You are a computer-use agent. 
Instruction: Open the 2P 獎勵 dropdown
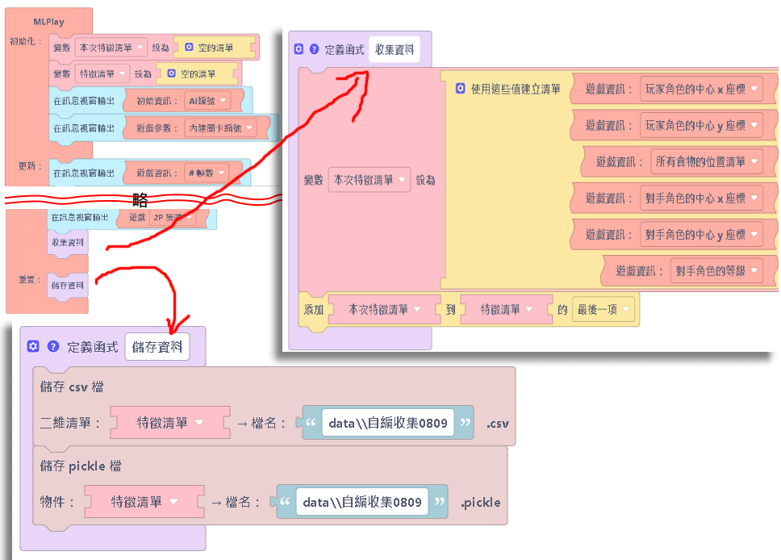[x=172, y=217]
